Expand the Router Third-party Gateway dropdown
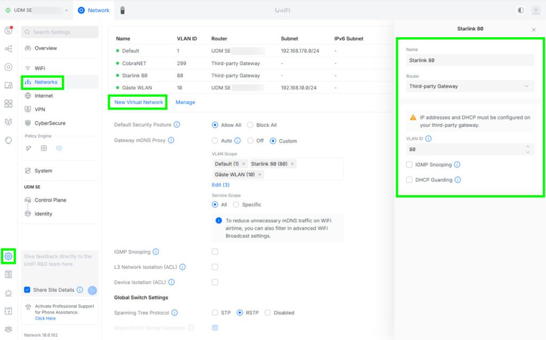The width and height of the screenshot is (546, 340). tap(470, 86)
